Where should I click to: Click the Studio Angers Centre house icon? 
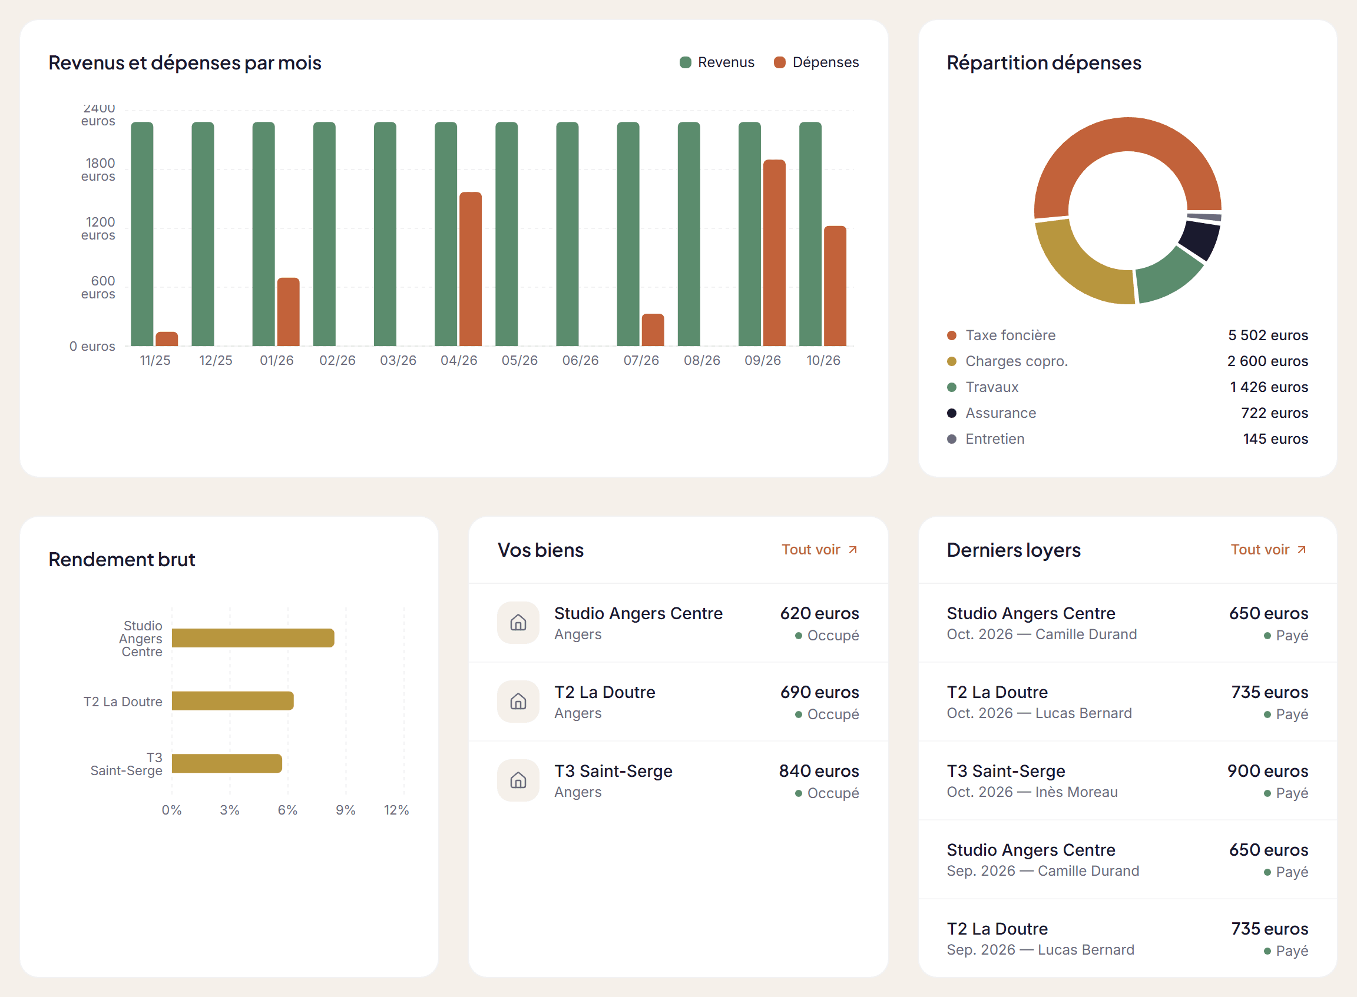point(518,623)
